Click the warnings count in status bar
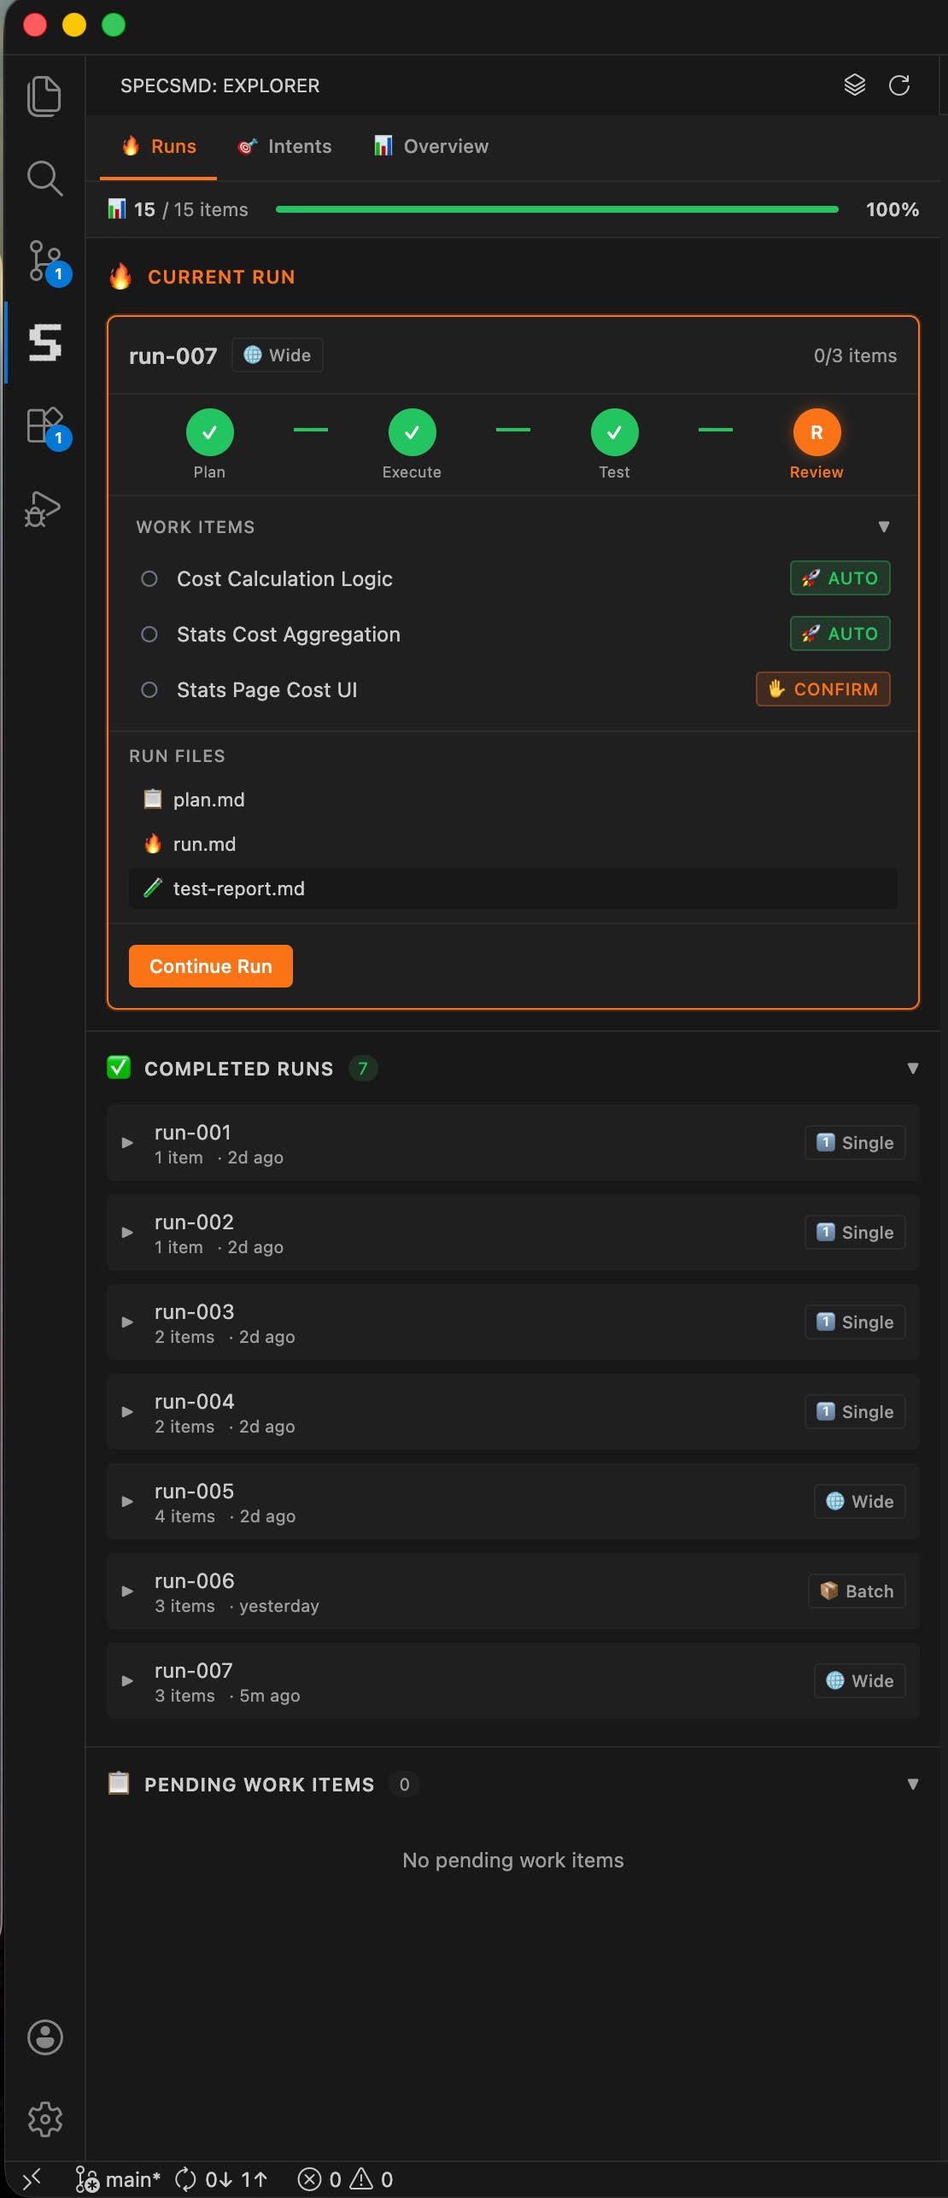This screenshot has height=2198, width=948. (x=372, y=2179)
